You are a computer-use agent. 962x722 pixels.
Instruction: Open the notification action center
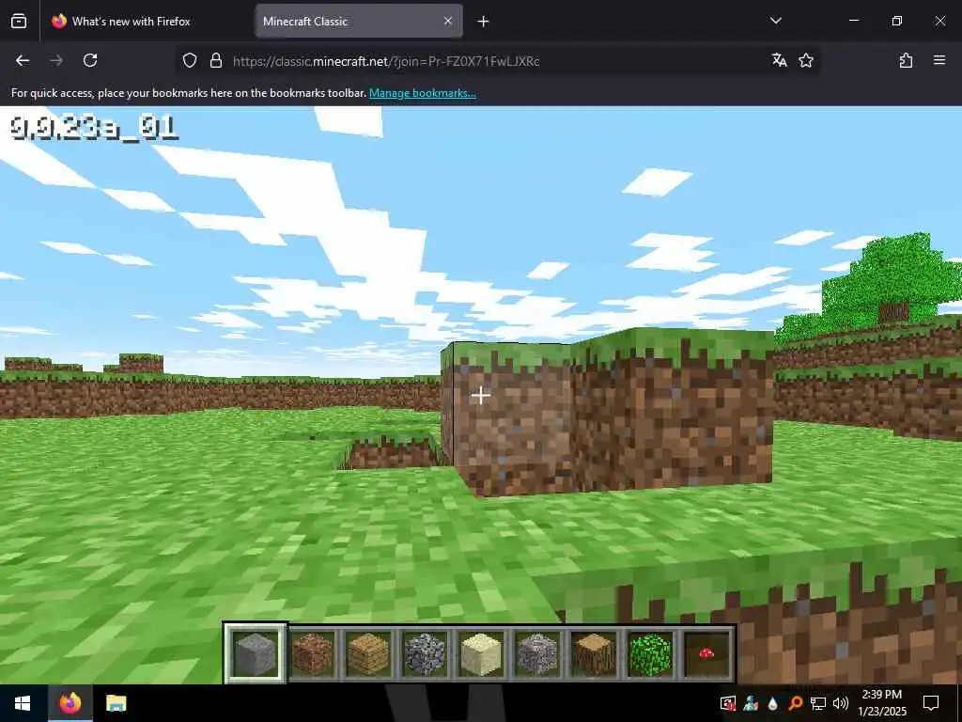coord(931,703)
